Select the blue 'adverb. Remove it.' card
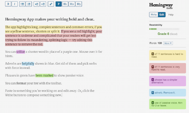 [168, 93]
